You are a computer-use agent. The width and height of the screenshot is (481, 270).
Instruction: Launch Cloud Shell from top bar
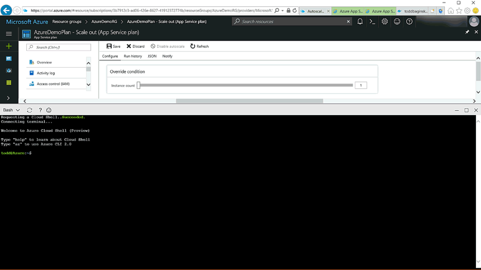tap(373, 21)
